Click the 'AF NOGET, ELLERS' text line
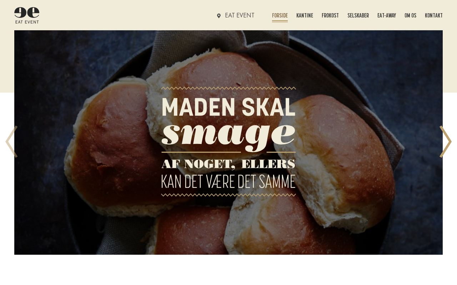The width and height of the screenshot is (457, 285). [228, 164]
